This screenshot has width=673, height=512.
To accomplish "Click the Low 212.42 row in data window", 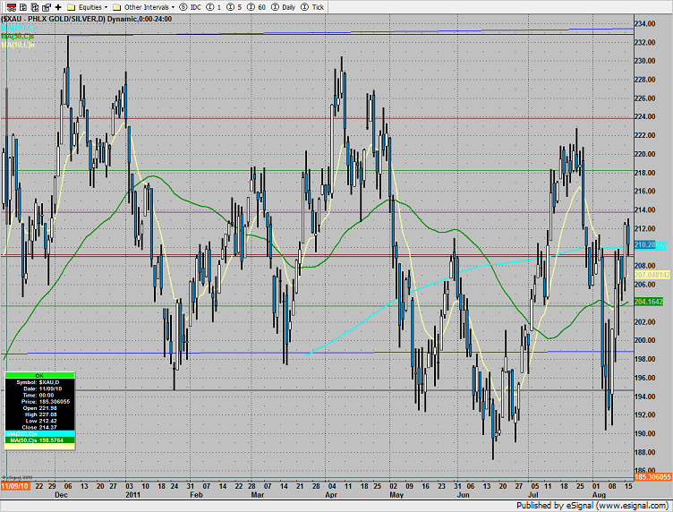I will [39, 421].
